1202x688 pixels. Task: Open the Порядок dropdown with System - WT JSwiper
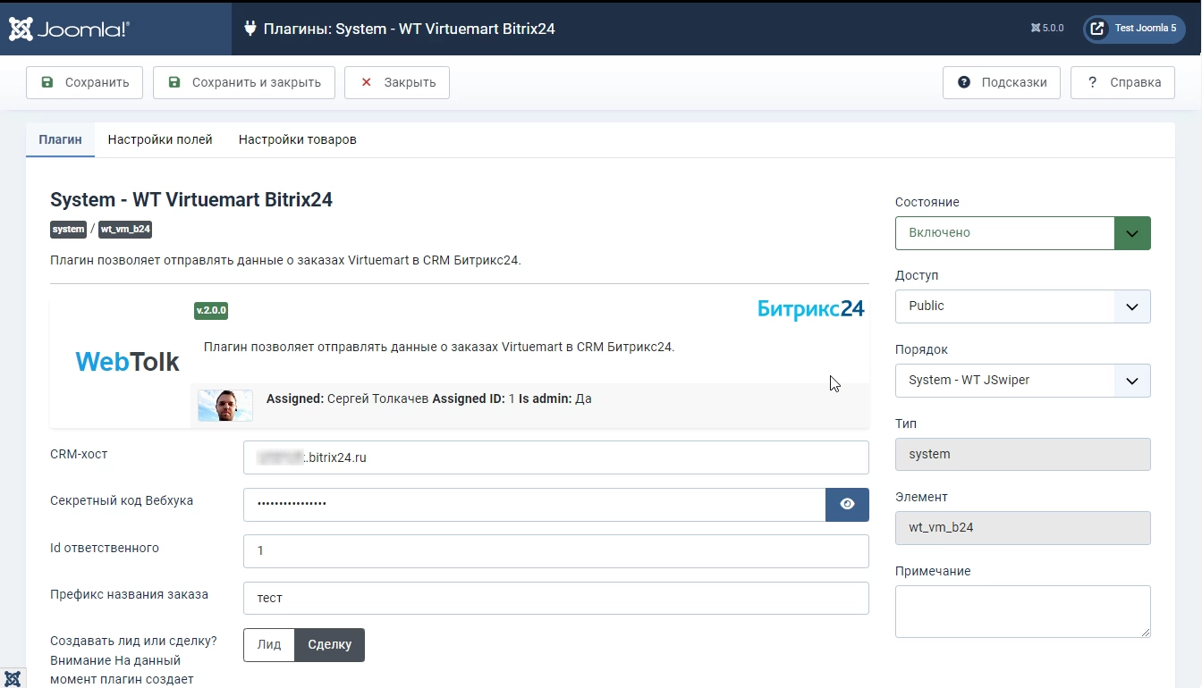(x=1022, y=381)
